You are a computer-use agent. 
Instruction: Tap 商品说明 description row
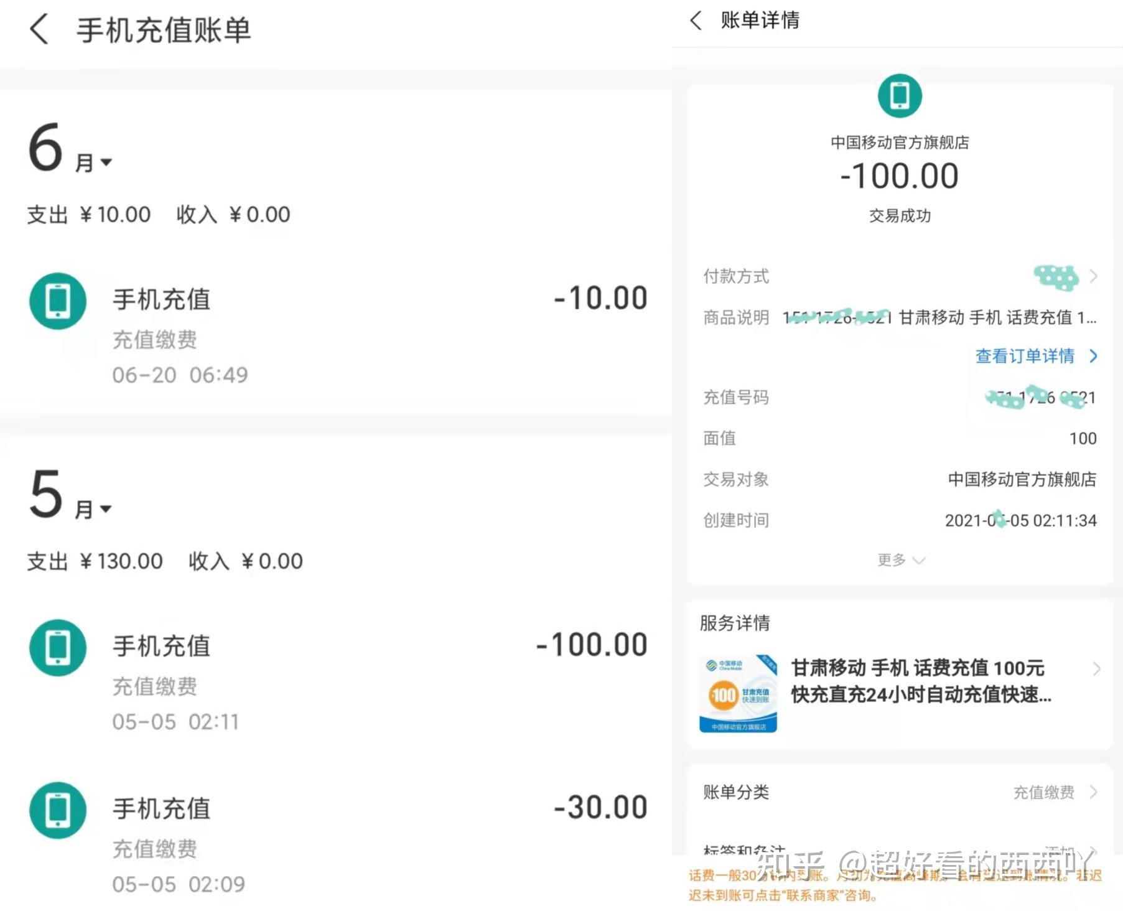900,317
